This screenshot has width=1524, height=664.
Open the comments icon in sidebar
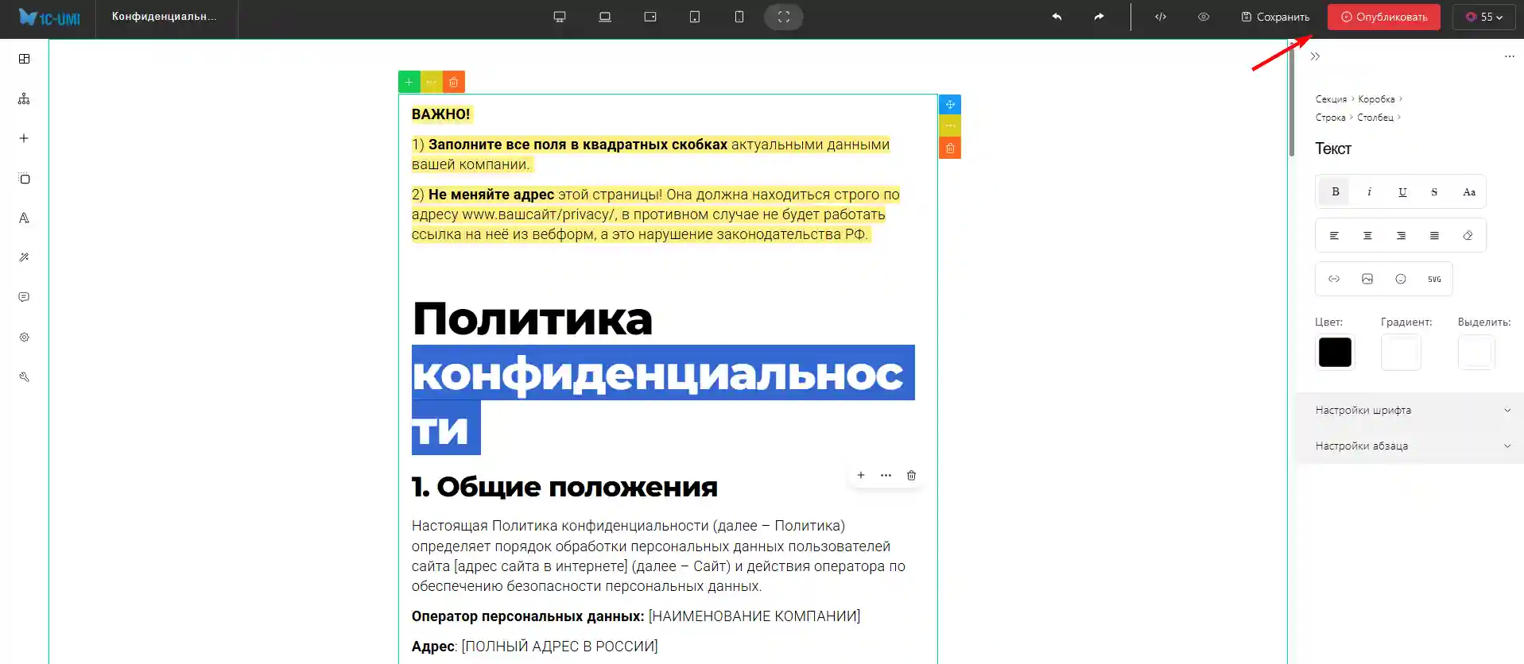(25, 297)
